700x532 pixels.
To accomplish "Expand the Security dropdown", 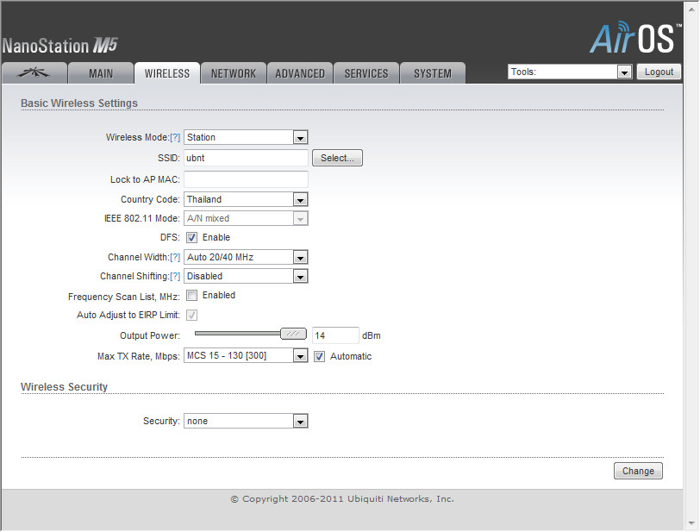I will 246,422.
